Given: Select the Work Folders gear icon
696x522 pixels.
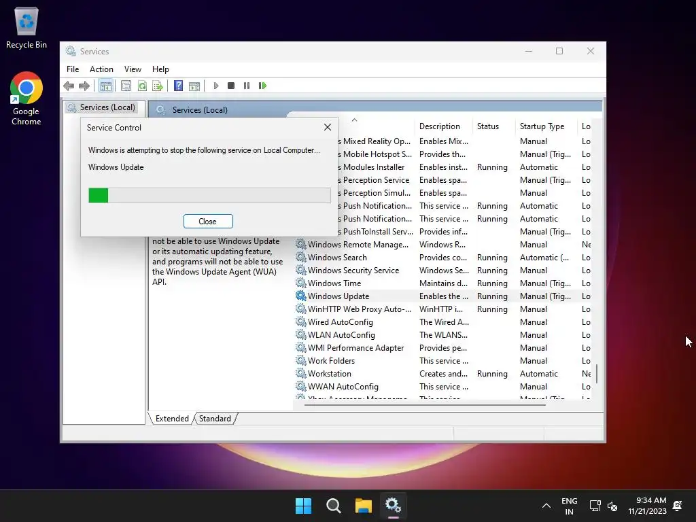Looking at the screenshot, I should point(301,360).
